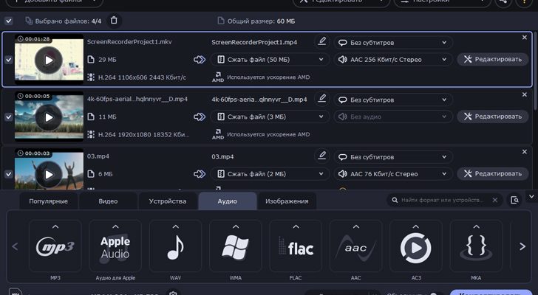Click the ScreenRecorderProject1.mkv source file name

[x=129, y=42]
